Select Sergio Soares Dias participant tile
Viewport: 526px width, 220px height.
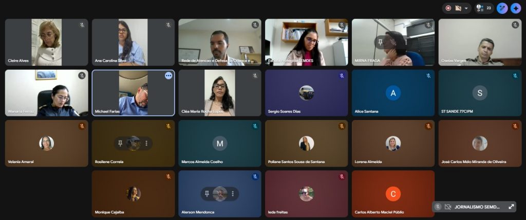306,93
